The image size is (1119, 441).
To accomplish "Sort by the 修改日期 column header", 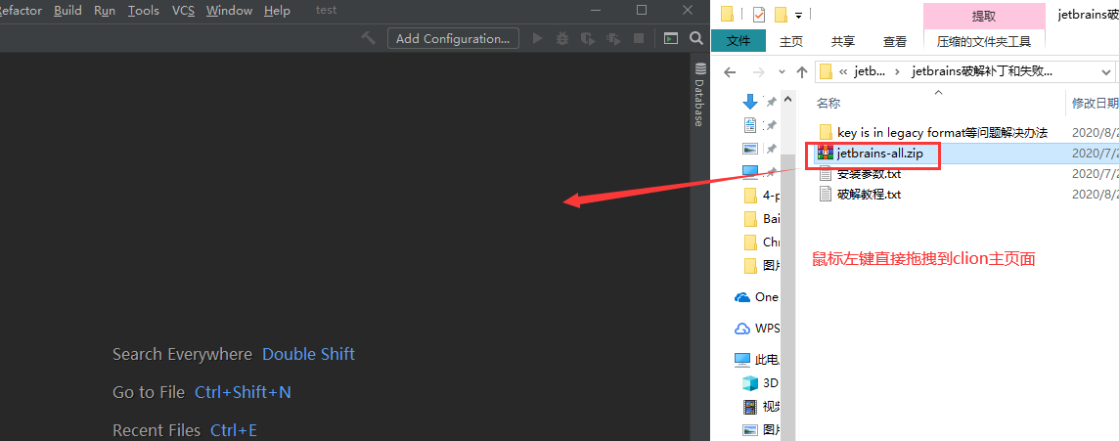I will (1095, 104).
